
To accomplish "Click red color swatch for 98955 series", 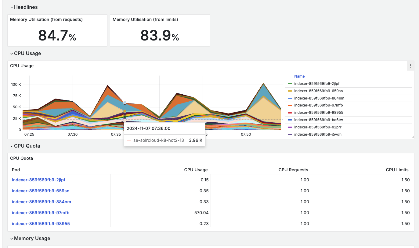I will [x=290, y=113].
